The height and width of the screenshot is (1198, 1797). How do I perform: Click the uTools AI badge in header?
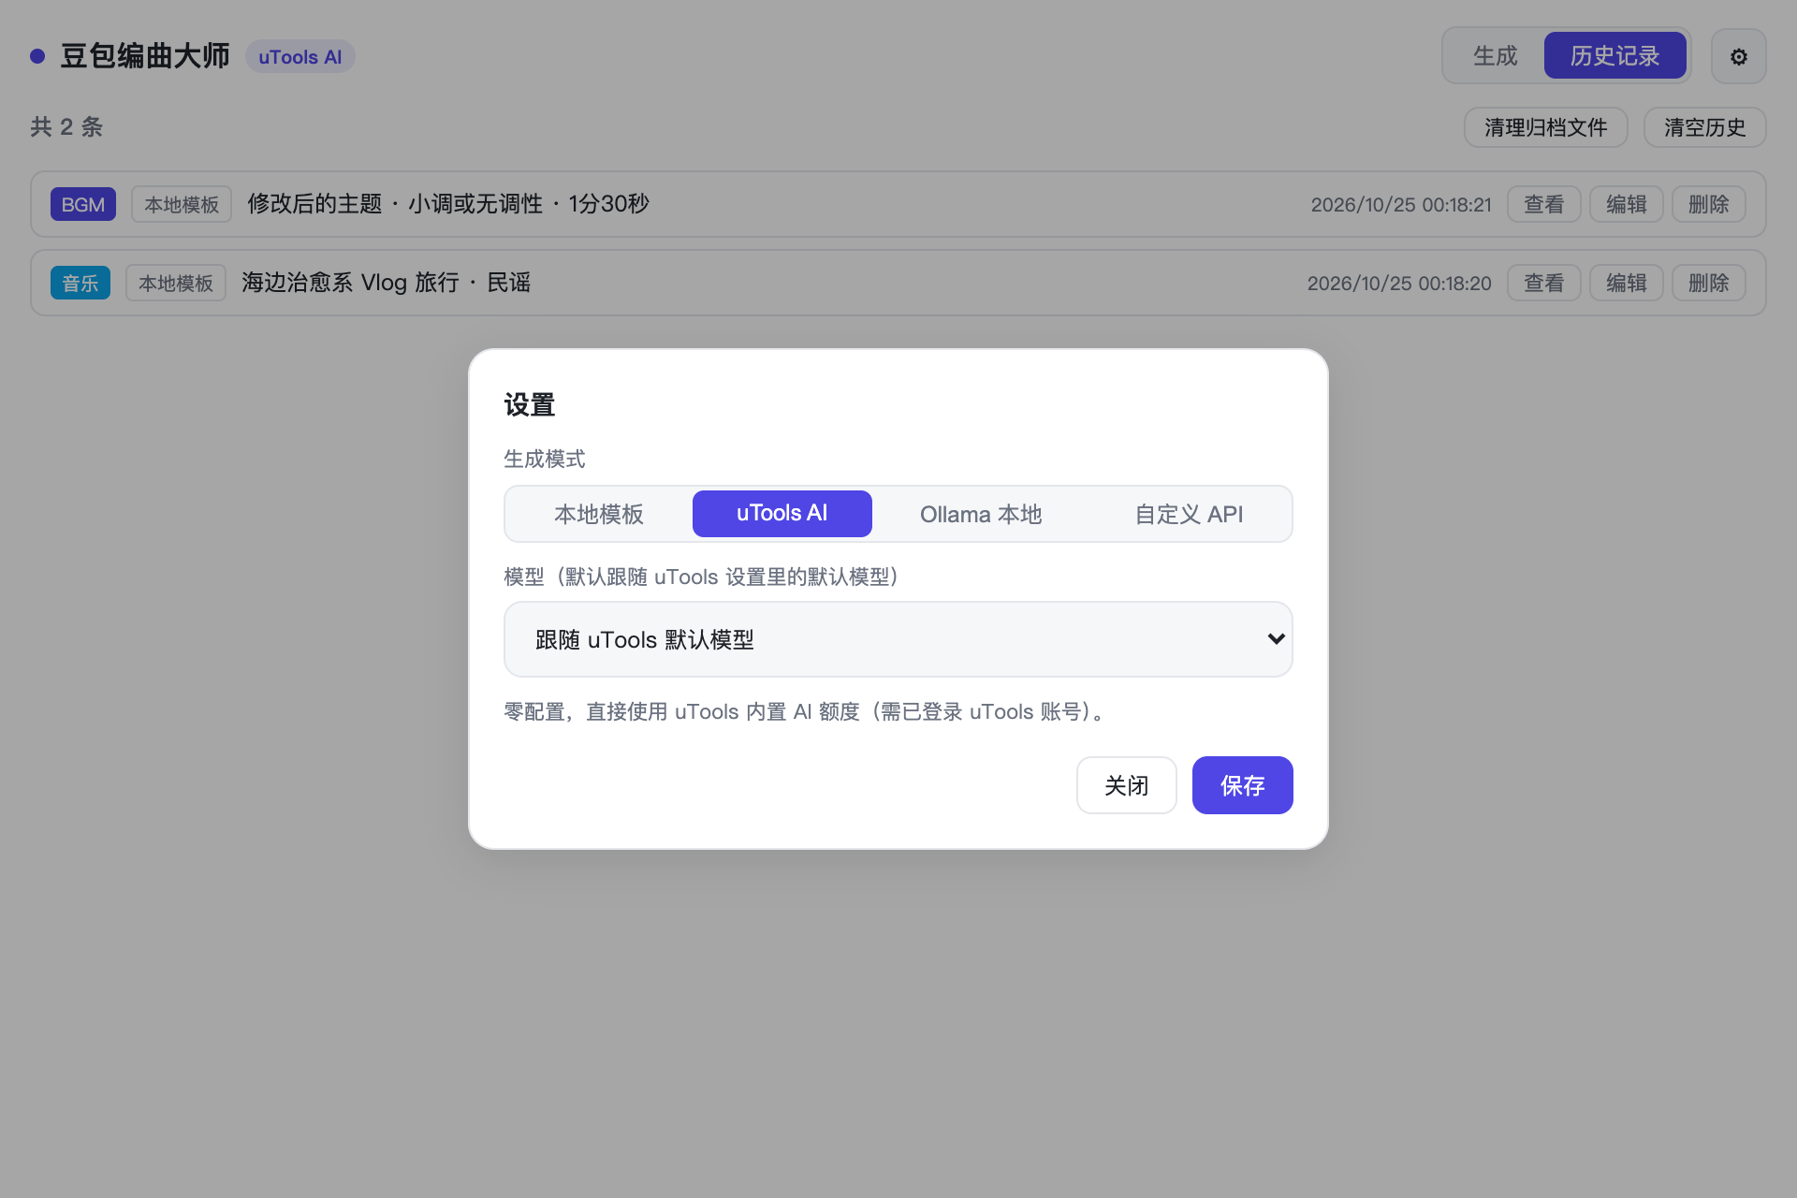click(x=299, y=57)
